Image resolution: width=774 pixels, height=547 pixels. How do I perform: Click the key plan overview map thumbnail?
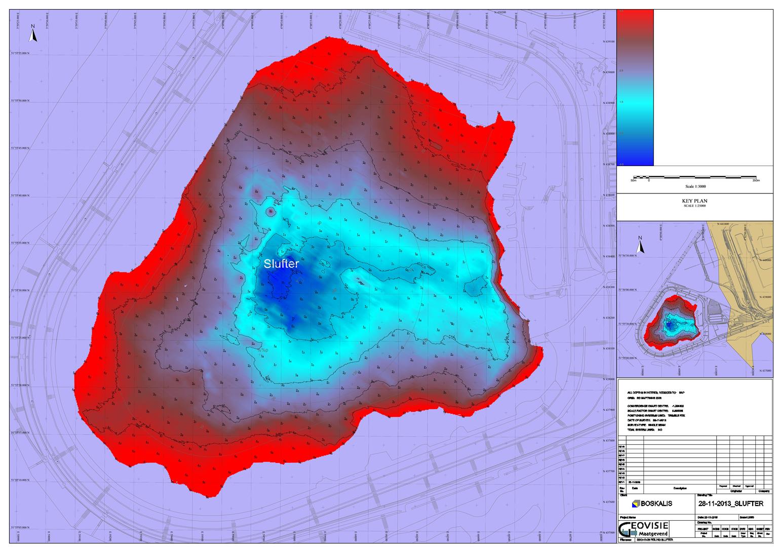pyautogui.click(x=694, y=299)
